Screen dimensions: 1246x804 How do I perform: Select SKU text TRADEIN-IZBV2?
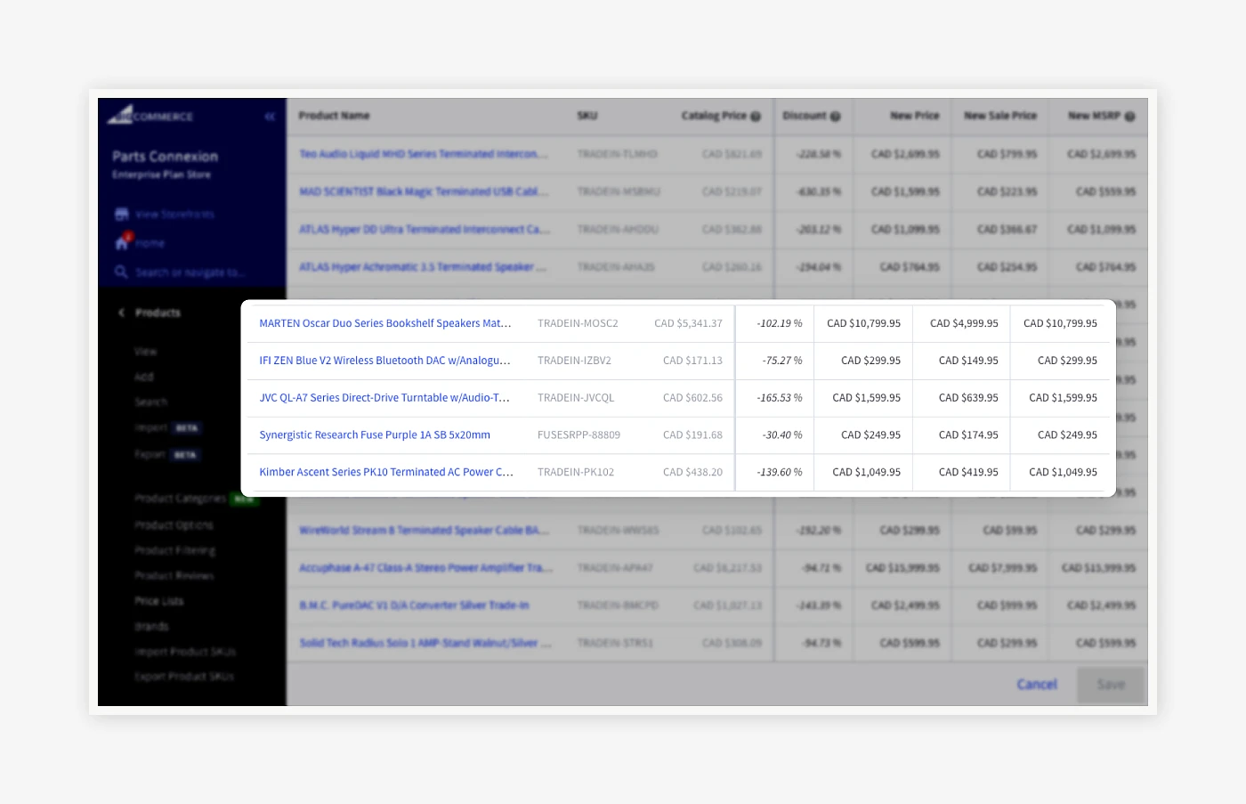coord(574,361)
